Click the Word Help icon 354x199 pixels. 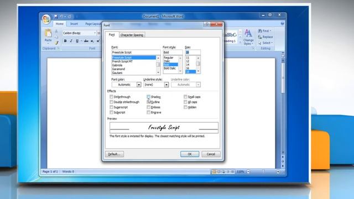[283, 24]
